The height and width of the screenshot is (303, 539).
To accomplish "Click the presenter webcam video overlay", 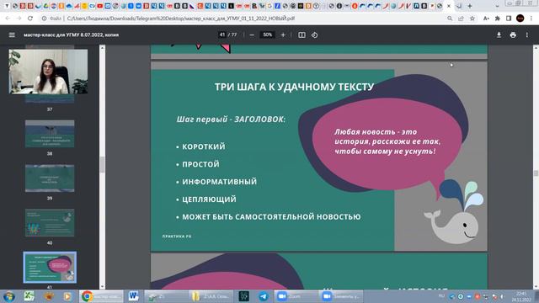I will (x=48, y=72).
